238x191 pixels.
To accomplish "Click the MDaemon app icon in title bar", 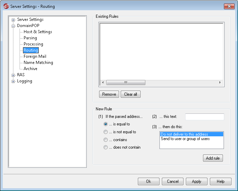I will click(6, 6).
